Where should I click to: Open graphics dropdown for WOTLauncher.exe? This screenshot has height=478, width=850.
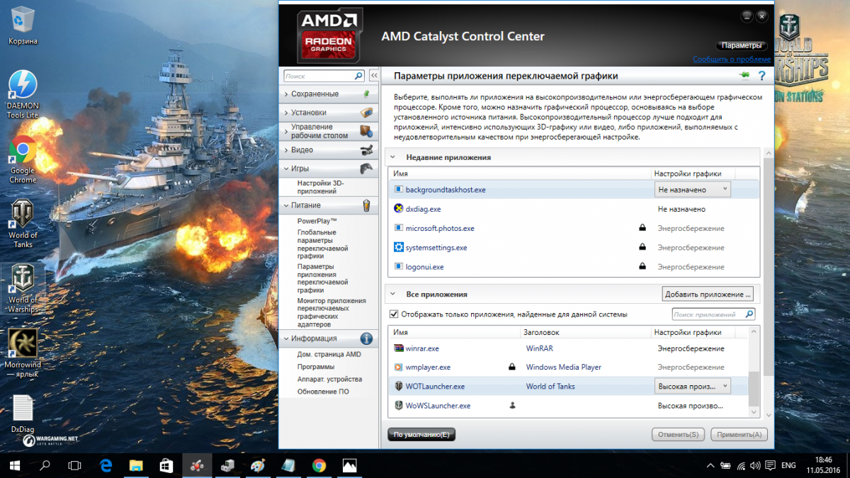692,386
